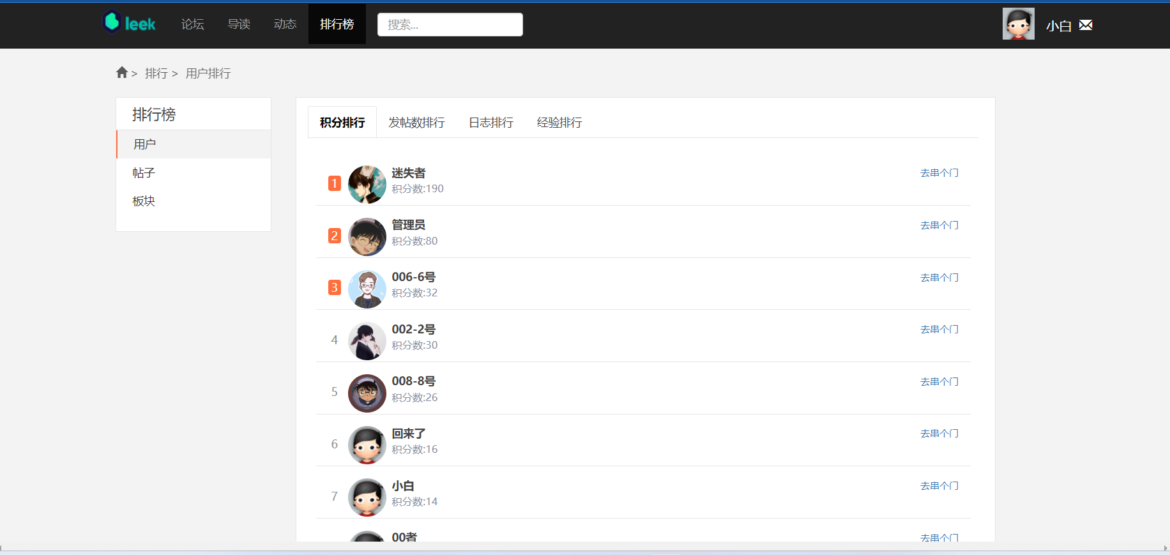Screen dimensions: 1170x555
Task: Switch to the 经验排行 tab
Action: [x=559, y=122]
